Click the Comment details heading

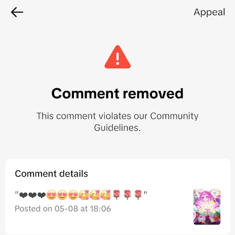point(51,174)
